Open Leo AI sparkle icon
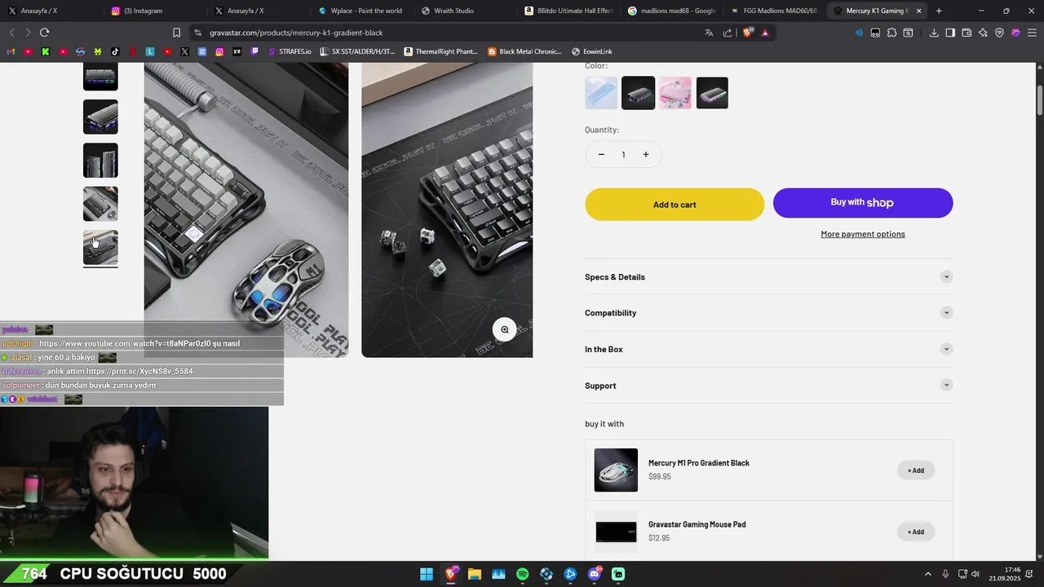 983,33
